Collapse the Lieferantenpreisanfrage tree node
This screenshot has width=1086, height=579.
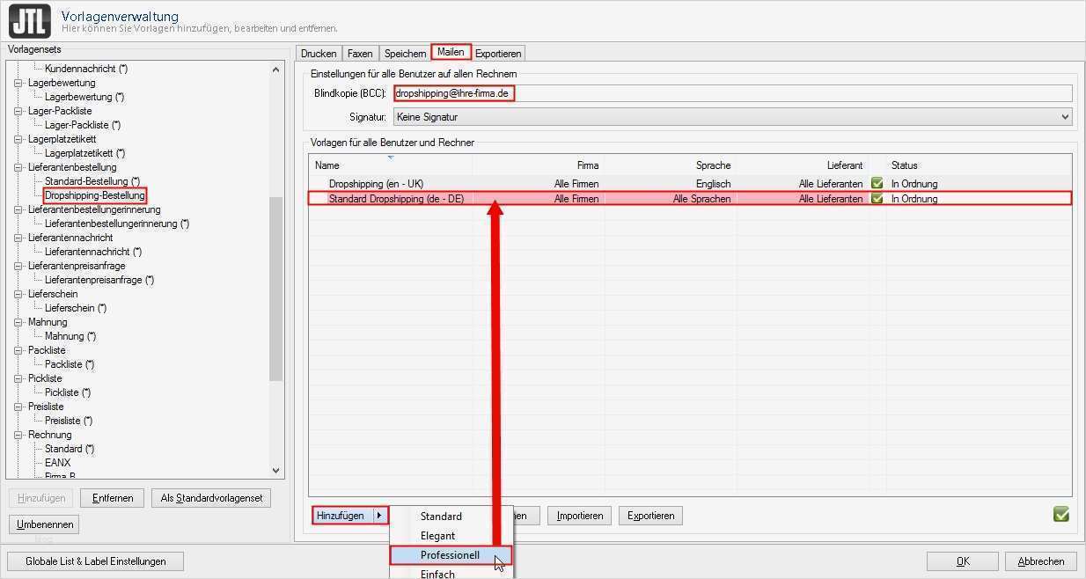[x=18, y=266]
